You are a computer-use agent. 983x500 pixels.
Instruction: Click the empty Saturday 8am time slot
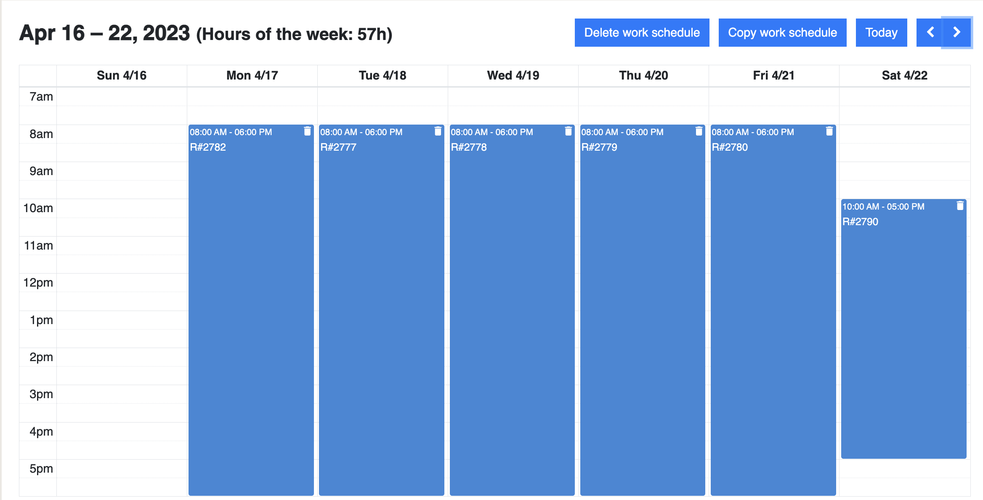[905, 134]
